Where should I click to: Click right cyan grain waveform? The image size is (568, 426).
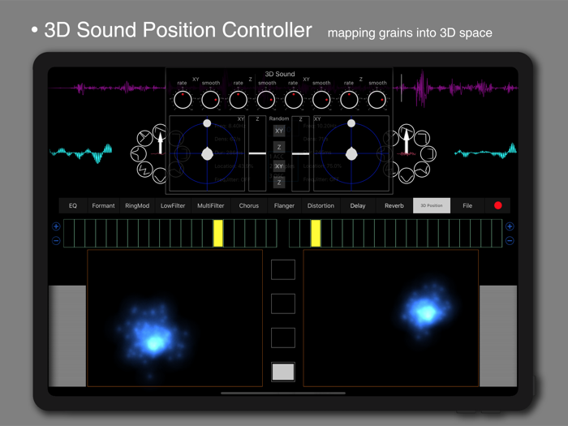485,152
